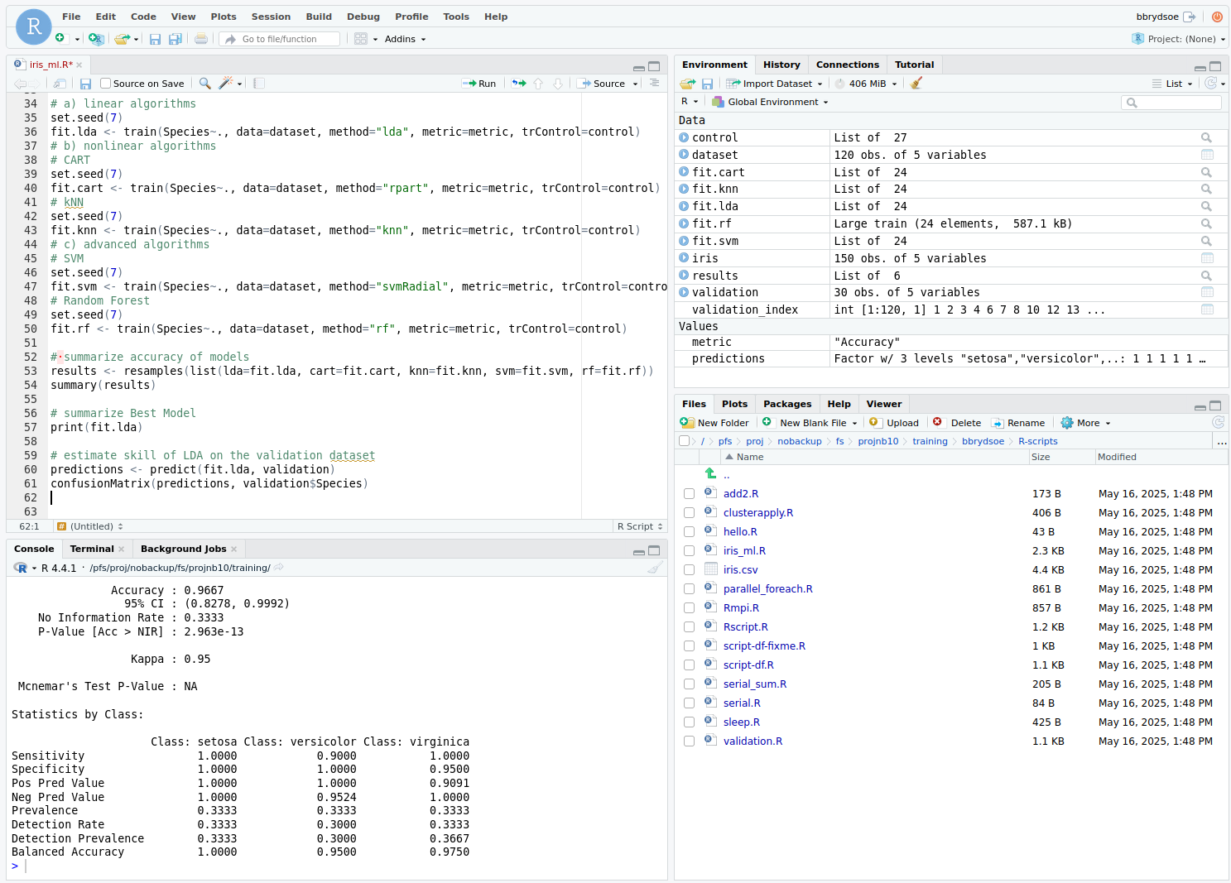This screenshot has height=883, width=1231.
Task: Enable Source on Save checkbox
Action: [105, 84]
